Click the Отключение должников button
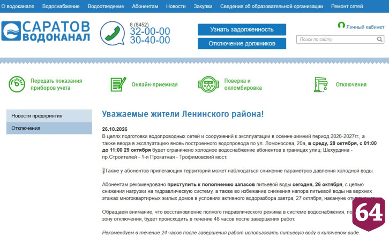Image resolution: width=389 pixels, height=235 pixels. point(242,44)
